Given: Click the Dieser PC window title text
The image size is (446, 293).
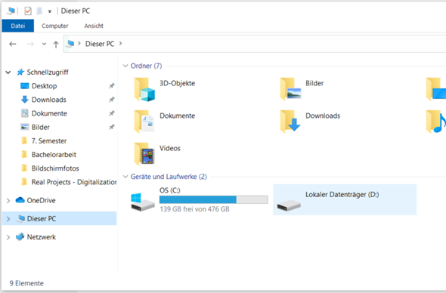Looking at the screenshot, I should [76, 11].
